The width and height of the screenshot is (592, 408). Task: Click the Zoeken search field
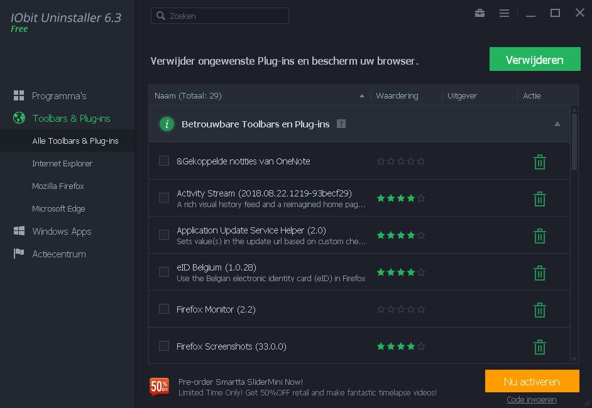[220, 16]
